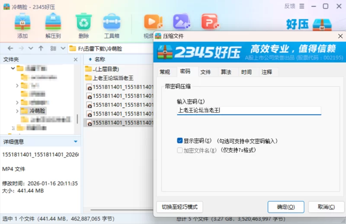Open the view mode dropdown arrow
The width and height of the screenshot is (346, 224).
(x=63, y=48)
